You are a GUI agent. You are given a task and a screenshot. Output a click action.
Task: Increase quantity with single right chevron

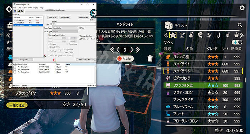(132, 50)
